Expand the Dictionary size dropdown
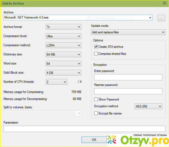The height and width of the screenshot is (147, 169). point(63,54)
